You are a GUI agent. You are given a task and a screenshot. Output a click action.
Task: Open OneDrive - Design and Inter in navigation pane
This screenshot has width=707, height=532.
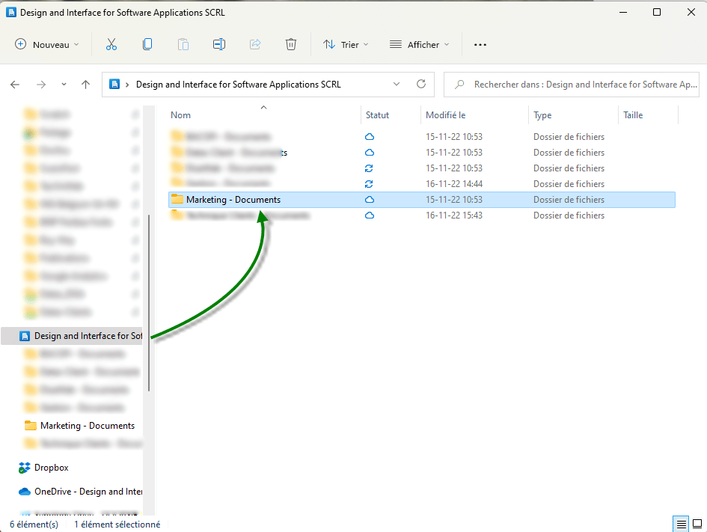(80, 492)
